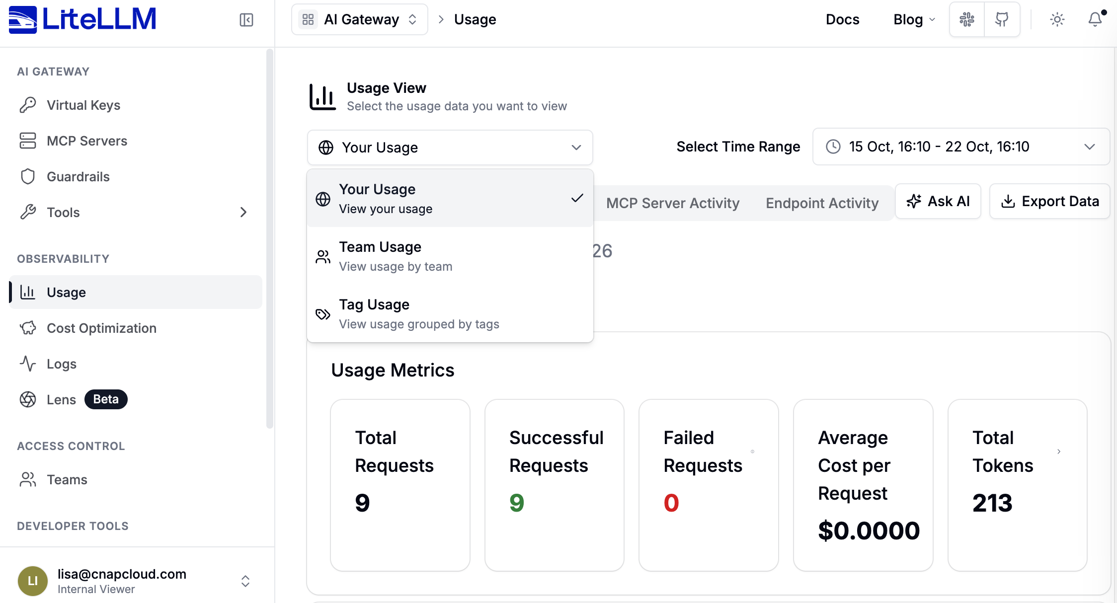
Task: Open Lens Beta page
Action: point(135,399)
